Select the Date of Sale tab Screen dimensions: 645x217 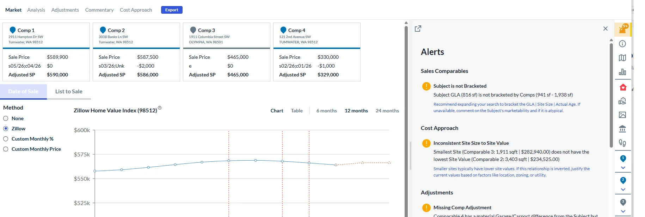point(23,92)
